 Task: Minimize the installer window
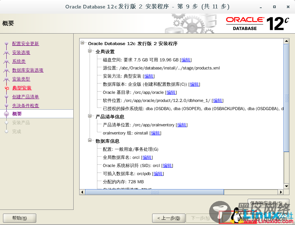261,7
